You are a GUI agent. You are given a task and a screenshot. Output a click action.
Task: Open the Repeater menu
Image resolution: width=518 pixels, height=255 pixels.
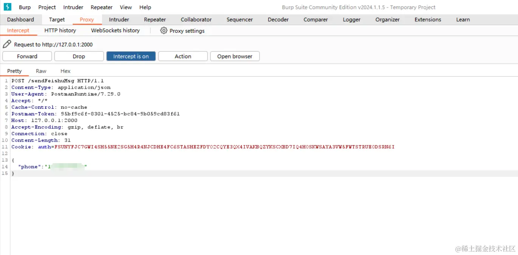click(x=102, y=7)
